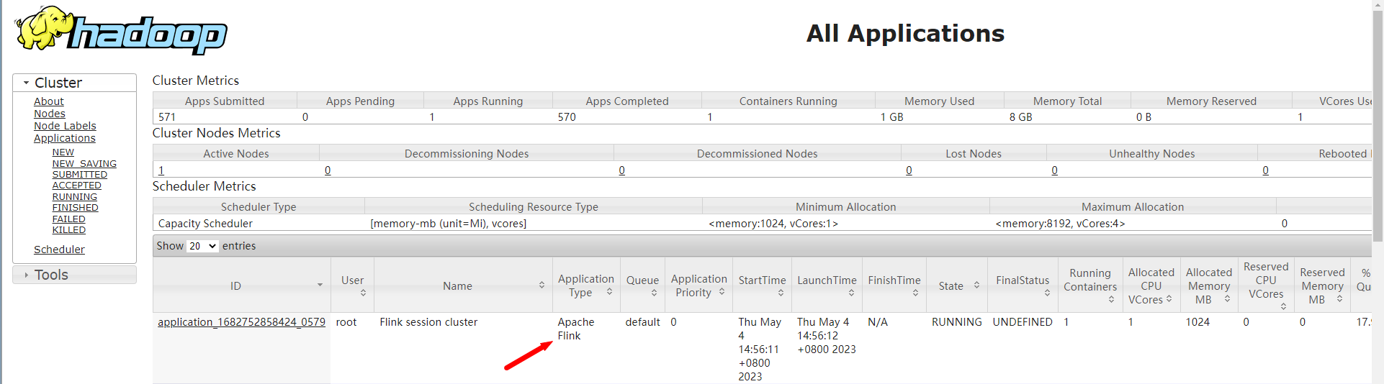
Task: Sort by Allocated CPU VCores sort icon
Action: click(1169, 298)
